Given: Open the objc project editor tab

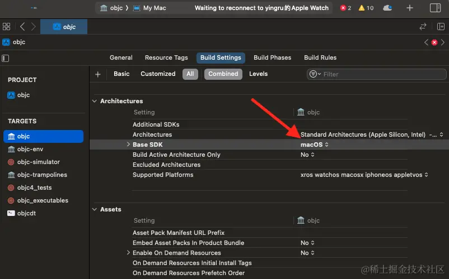Looking at the screenshot, I should (64, 27).
